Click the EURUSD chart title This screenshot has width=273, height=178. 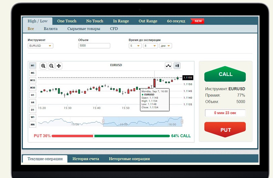click(x=116, y=65)
